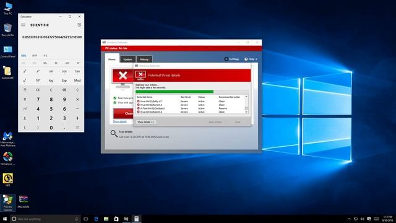
Task: Click the MS memory store key
Action: (x=67, y=63)
